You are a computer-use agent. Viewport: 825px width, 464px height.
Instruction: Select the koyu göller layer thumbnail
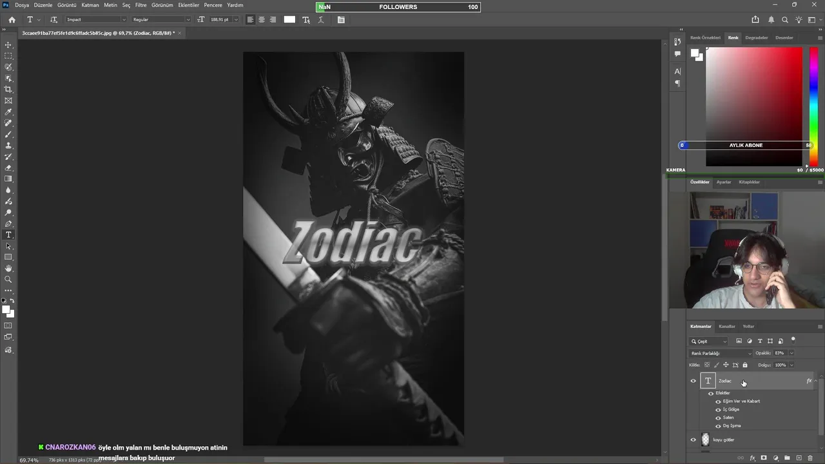[x=705, y=440]
